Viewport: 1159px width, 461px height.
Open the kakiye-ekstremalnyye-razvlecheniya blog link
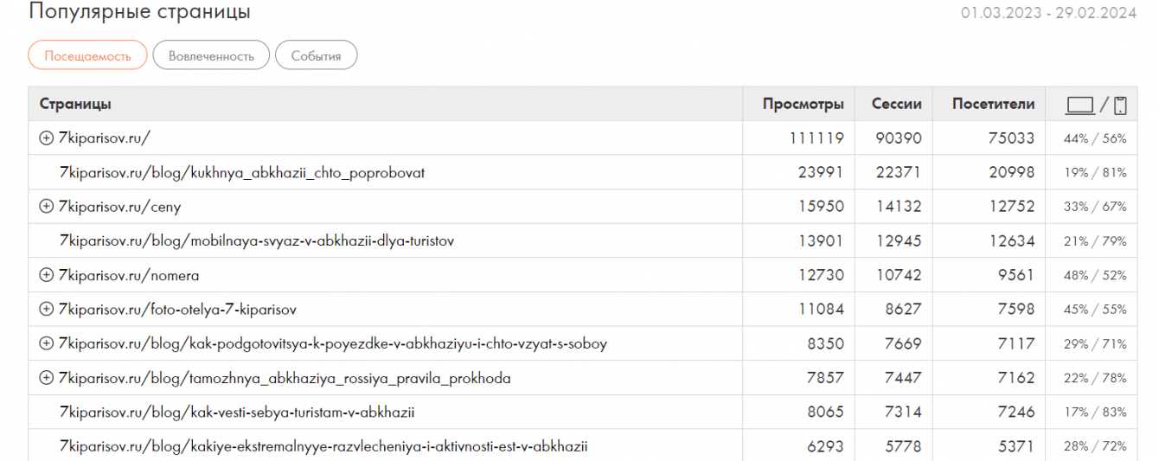pos(323,447)
